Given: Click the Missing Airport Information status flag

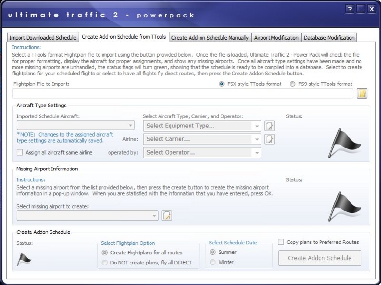Looking at the screenshot, I should click(344, 206).
